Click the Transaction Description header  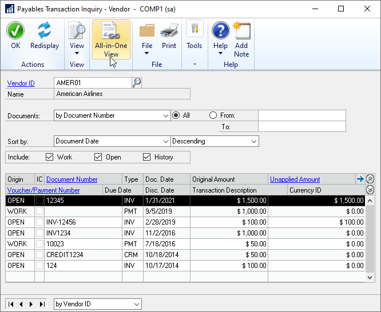239,190
